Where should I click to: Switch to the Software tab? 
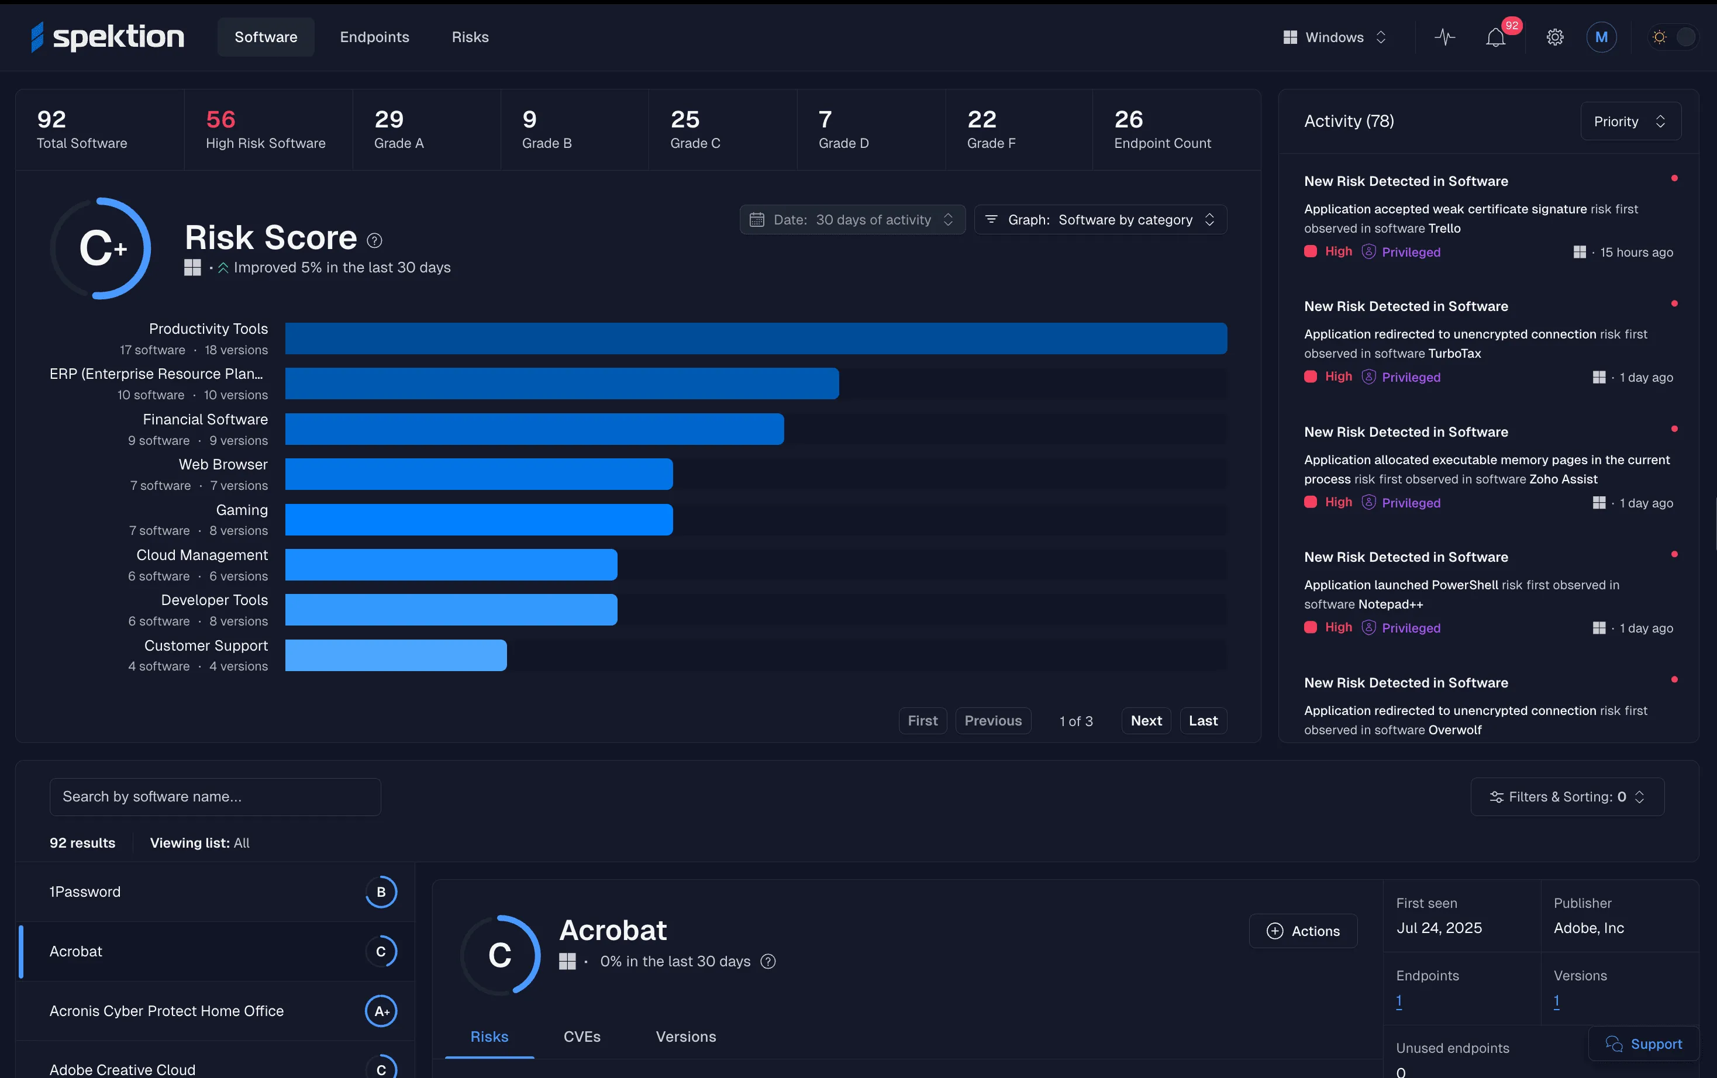coord(266,37)
